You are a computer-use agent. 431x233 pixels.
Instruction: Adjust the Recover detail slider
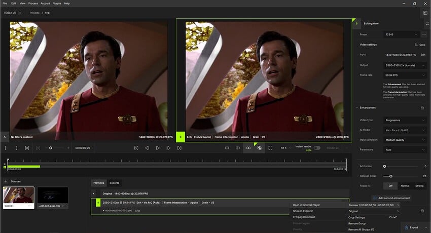coord(391,176)
